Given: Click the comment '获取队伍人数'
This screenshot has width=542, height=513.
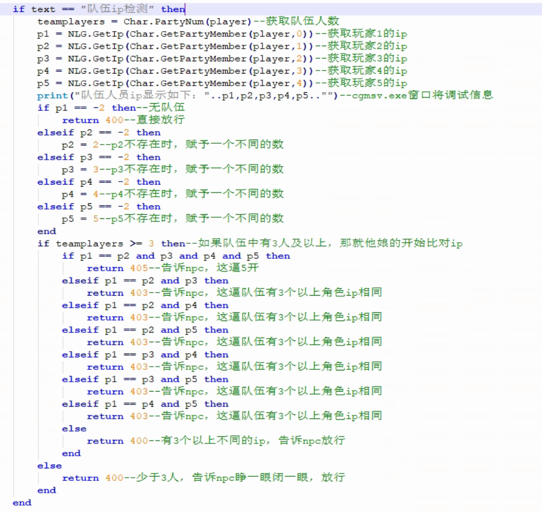Looking at the screenshot, I should pyautogui.click(x=302, y=21).
